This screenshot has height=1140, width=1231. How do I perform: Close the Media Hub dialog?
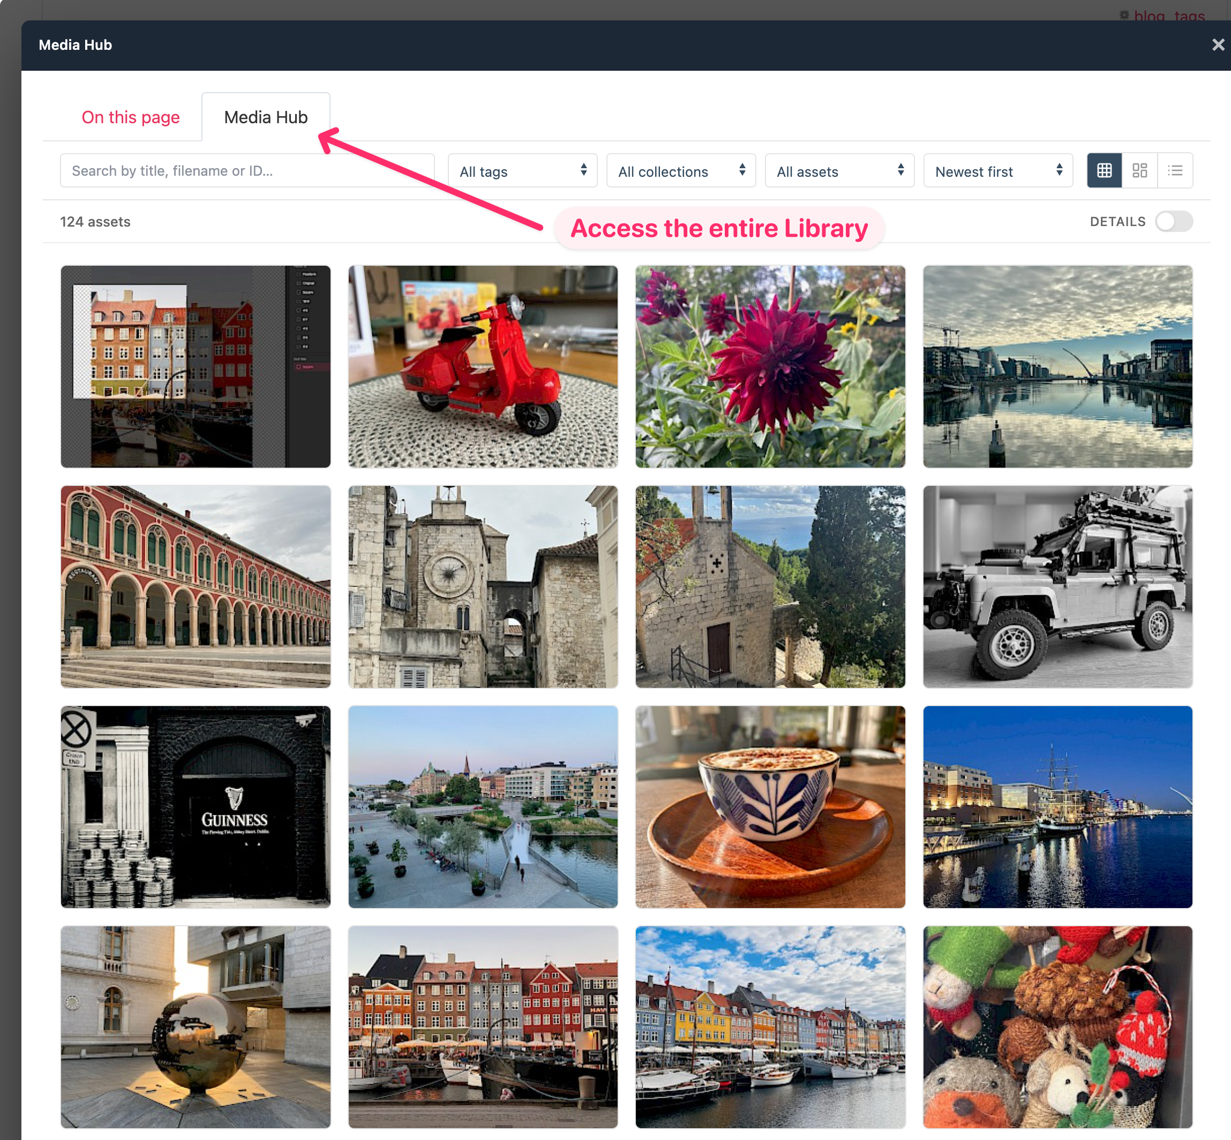point(1218,45)
